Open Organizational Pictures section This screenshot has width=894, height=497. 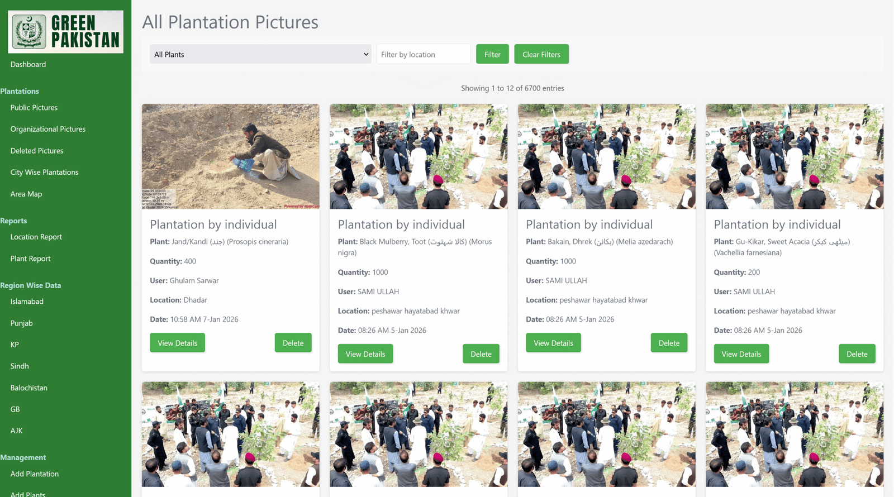point(48,129)
